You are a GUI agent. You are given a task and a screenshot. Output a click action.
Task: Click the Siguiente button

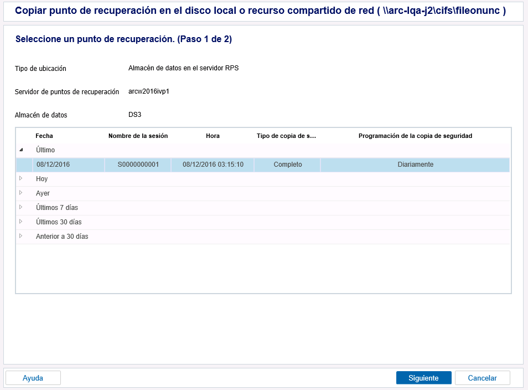[423, 378]
